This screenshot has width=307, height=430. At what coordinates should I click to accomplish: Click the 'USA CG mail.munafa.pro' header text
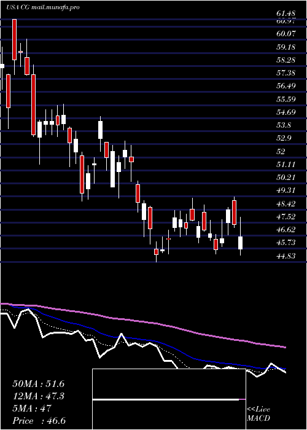point(43,7)
